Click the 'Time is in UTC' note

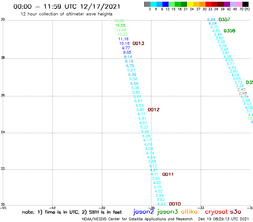(62, 212)
